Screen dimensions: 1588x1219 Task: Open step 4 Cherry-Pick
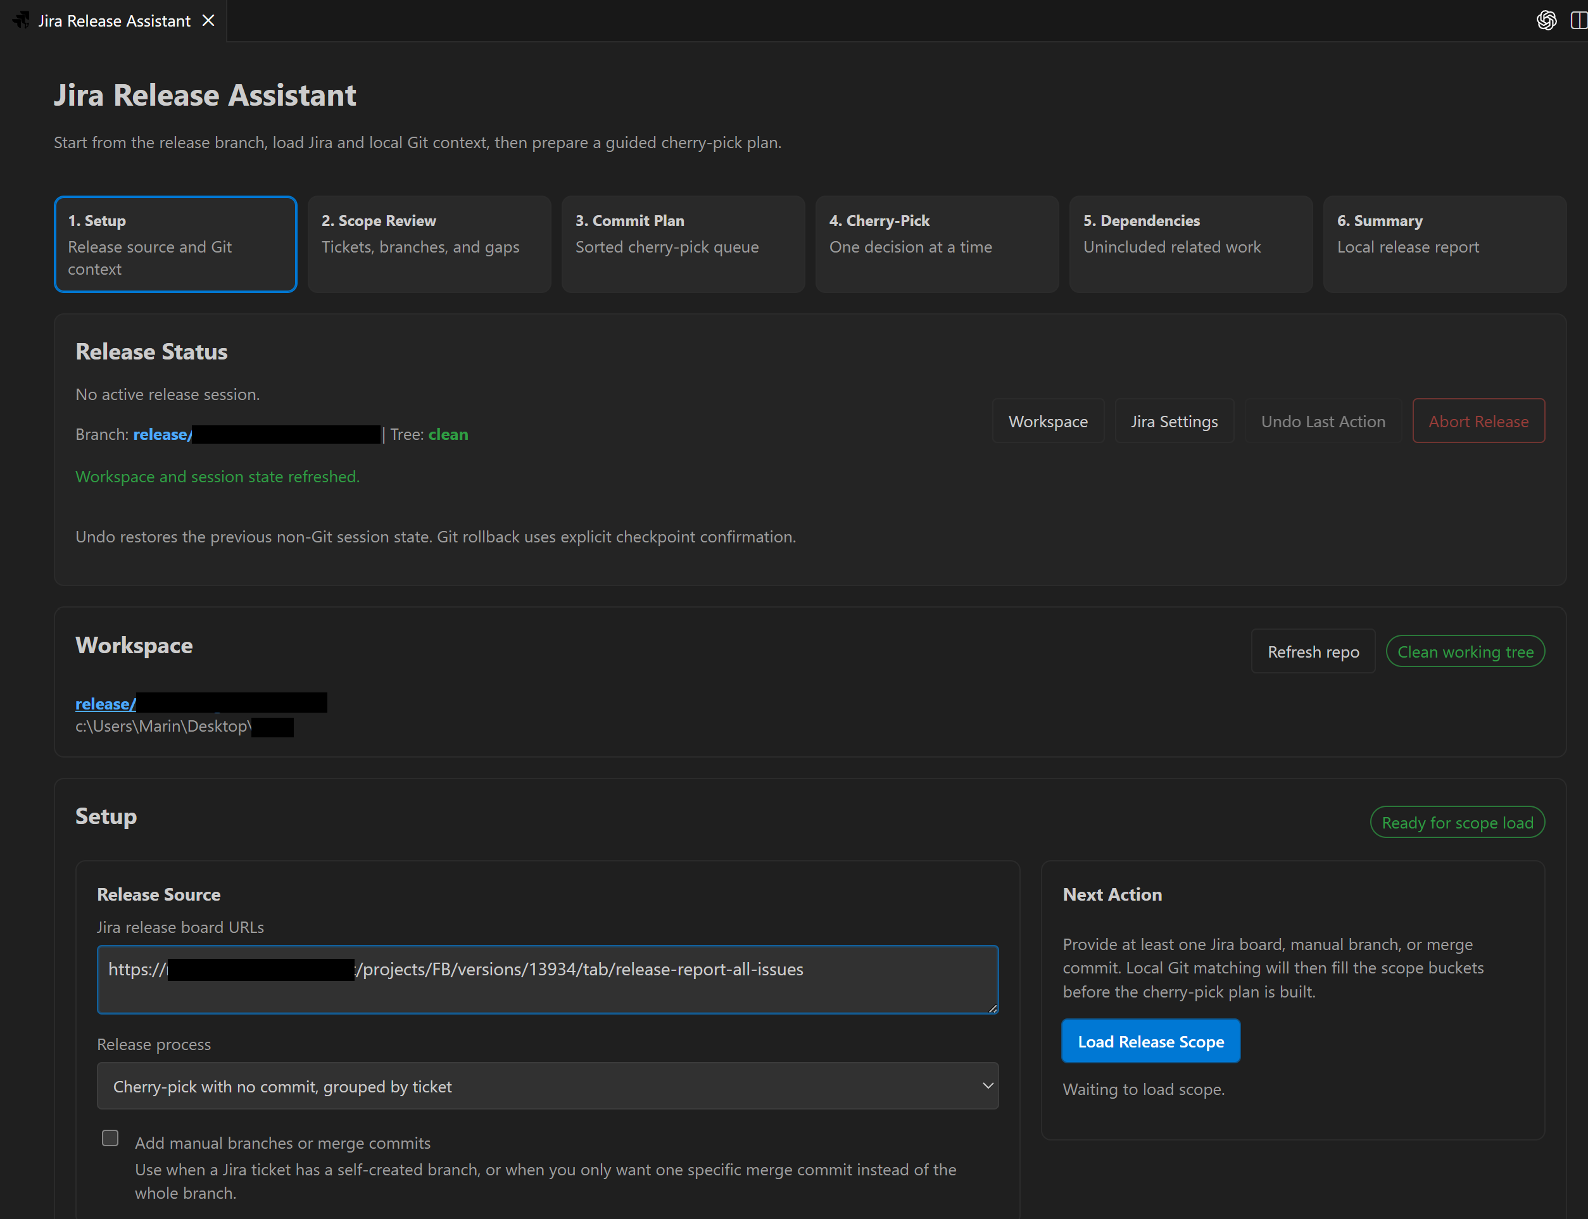[x=937, y=244]
